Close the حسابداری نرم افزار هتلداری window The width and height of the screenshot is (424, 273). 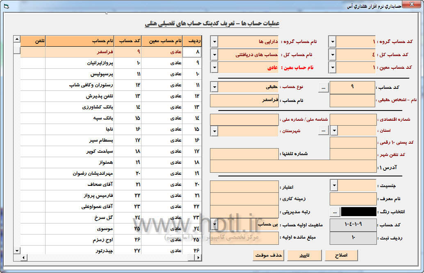coord(411,5)
